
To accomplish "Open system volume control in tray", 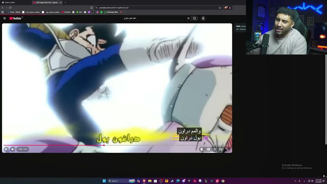I will (312, 181).
